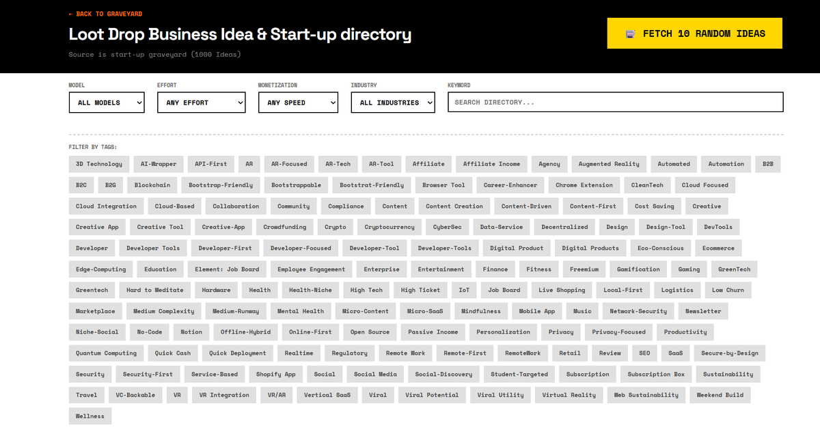Select the High Ticket tag
This screenshot has width=820, height=430.
click(x=421, y=290)
